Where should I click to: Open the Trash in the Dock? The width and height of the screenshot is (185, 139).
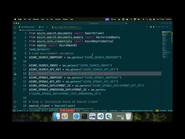128,116
